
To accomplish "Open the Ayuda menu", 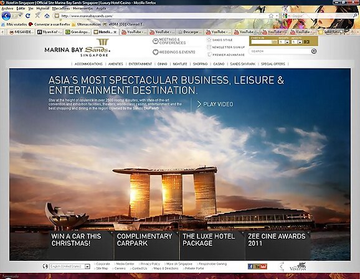I will tap(101, 9).
